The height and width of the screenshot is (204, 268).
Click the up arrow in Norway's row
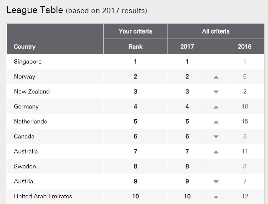tap(216, 77)
